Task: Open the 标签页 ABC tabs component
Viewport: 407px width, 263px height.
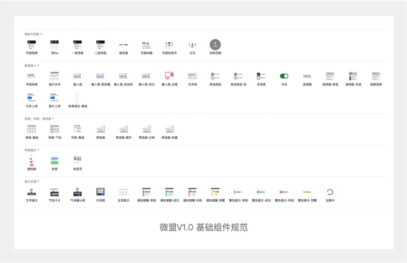Action: tap(77, 160)
